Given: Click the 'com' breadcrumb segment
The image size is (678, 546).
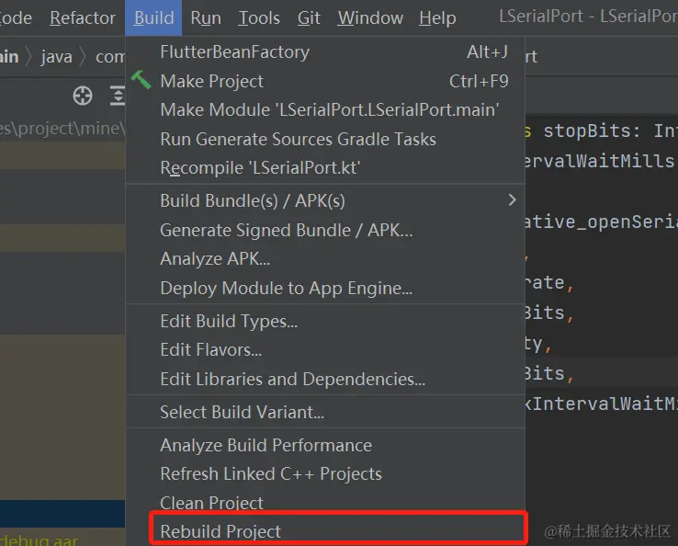Looking at the screenshot, I should pyautogui.click(x=110, y=57).
